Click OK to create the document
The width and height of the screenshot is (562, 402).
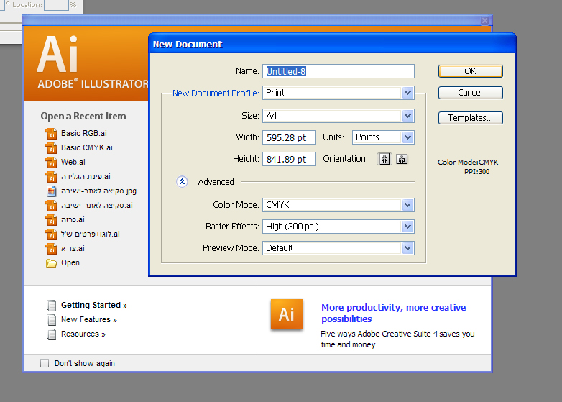tap(470, 71)
